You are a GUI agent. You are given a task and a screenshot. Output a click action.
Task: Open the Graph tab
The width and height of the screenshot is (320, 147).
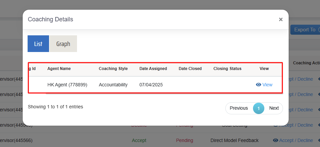click(x=63, y=44)
